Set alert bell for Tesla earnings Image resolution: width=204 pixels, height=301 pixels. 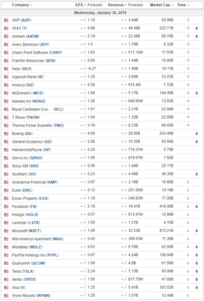click(x=197, y=271)
